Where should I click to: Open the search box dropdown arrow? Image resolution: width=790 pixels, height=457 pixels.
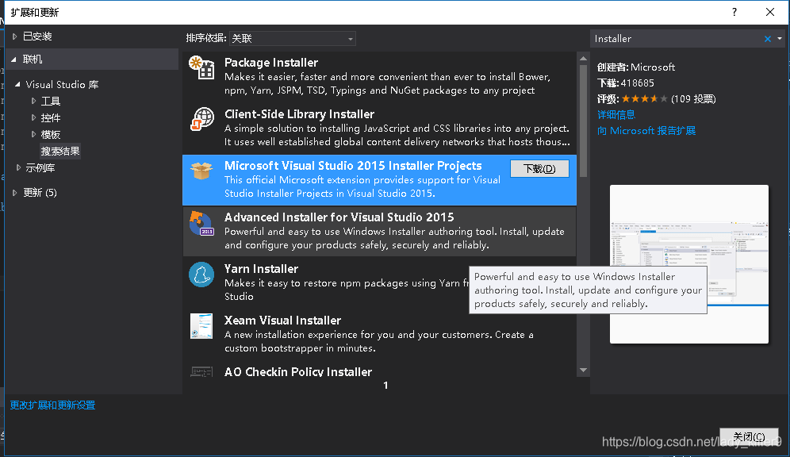780,39
